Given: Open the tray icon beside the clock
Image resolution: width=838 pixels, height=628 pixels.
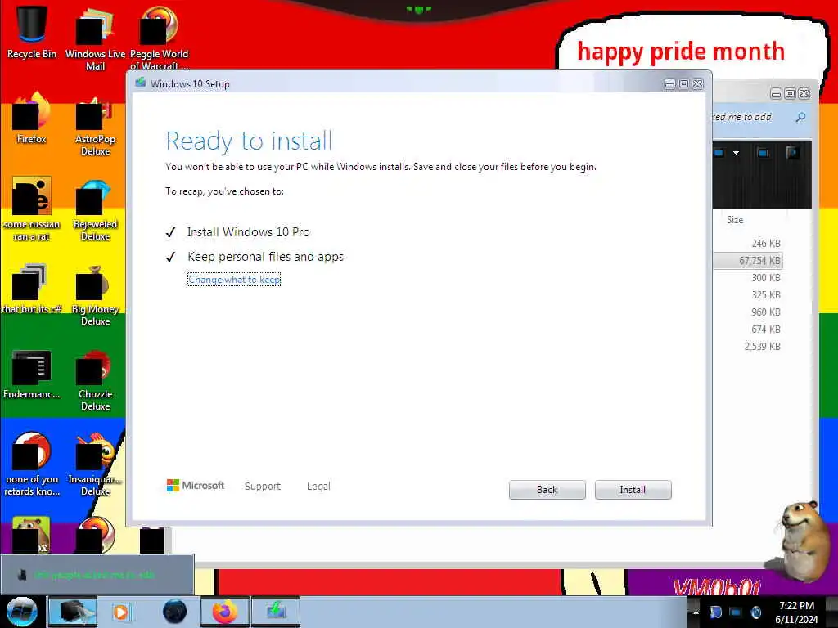Looking at the screenshot, I should (x=755, y=612).
